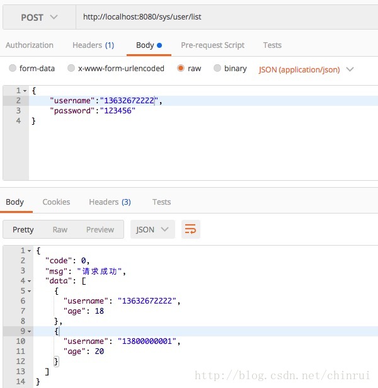Viewport: 378px width, 388px height.
Task: Select the form-data radio option
Action: point(13,69)
